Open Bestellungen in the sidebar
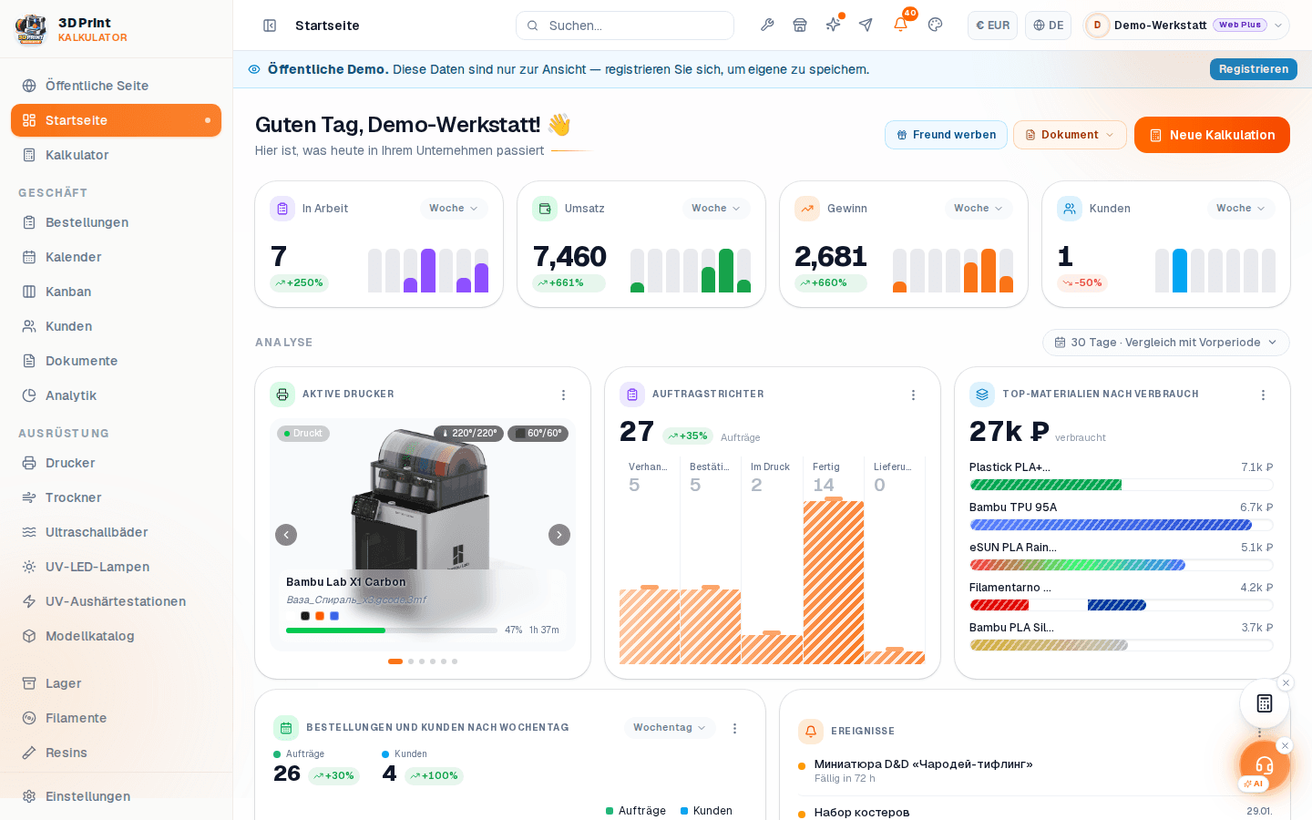Screen dimensions: 1312x820 (116, 222)
